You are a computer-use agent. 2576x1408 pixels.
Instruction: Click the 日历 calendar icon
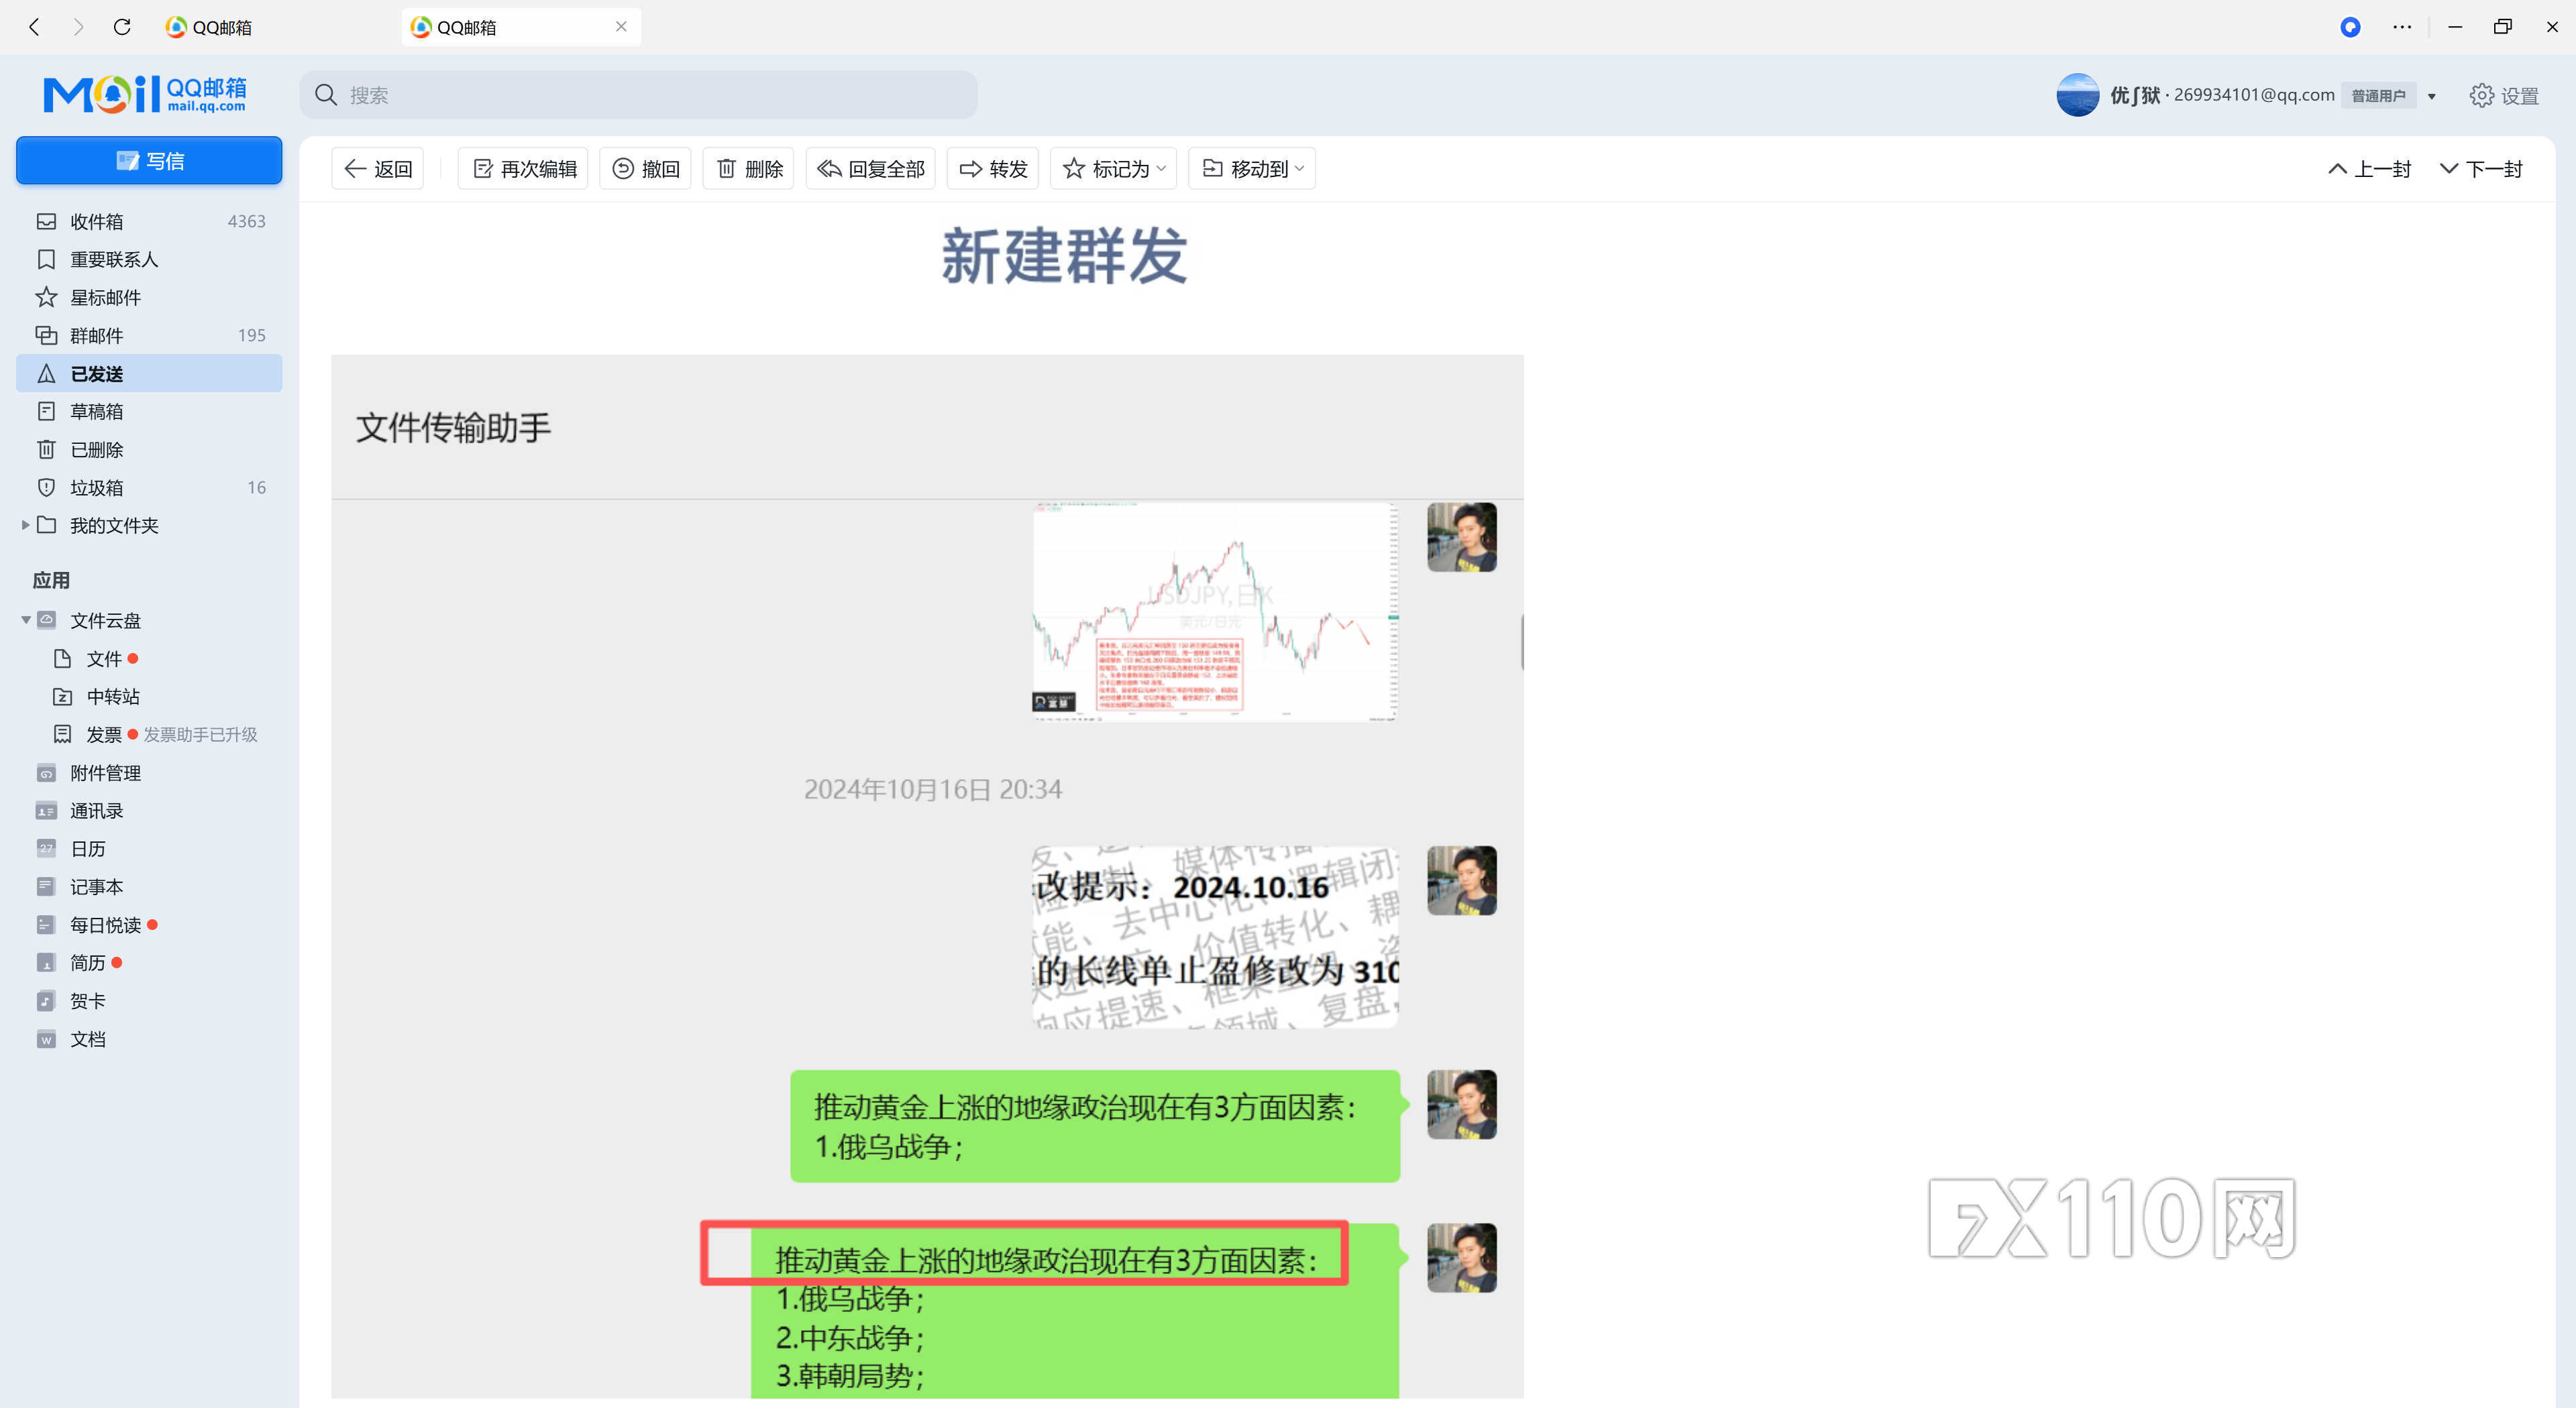(46, 848)
